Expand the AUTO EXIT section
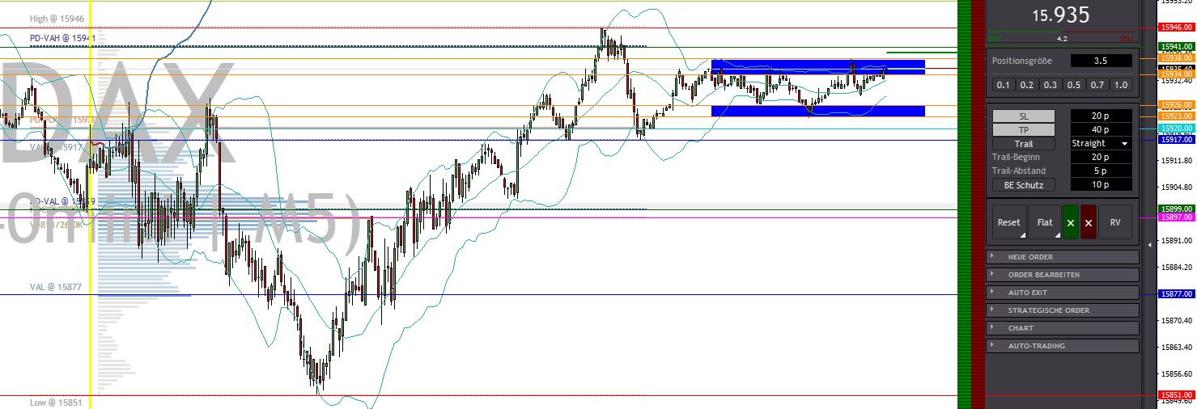This screenshot has height=409, width=1197. [1063, 293]
